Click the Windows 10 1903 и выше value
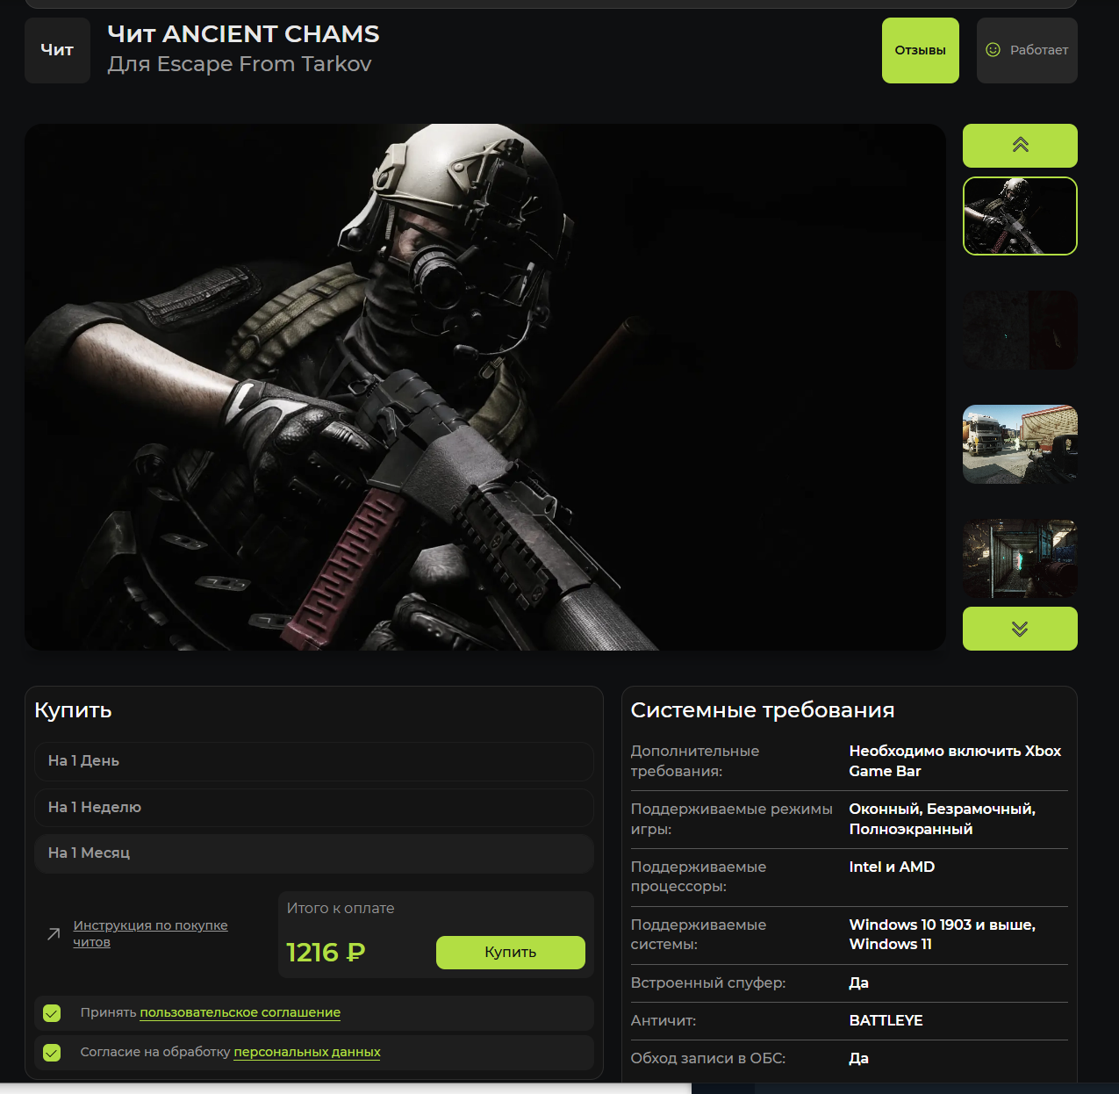This screenshot has width=1119, height=1094. click(x=943, y=934)
